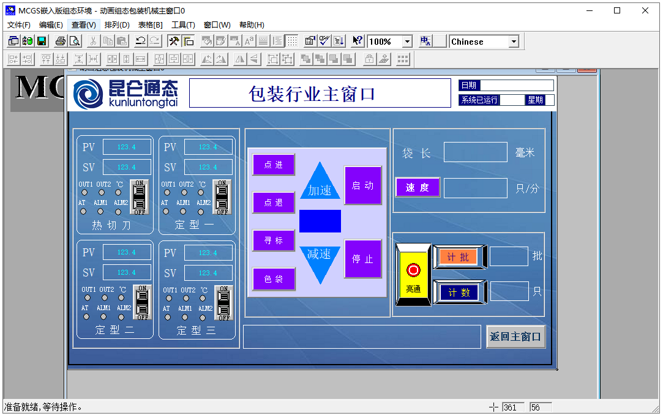Image resolution: width=663 pixels, height=416 pixels.
Task: Activate the context help pointer icon
Action: [x=358, y=41]
